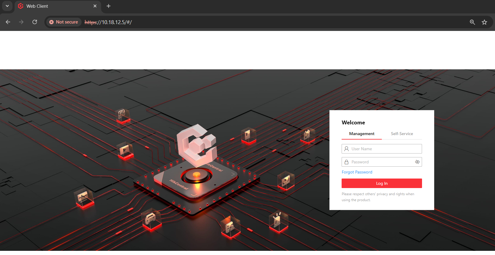Screen dimensions: 495x255
Task: Toggle password visibility eye icon
Action: click(417, 162)
